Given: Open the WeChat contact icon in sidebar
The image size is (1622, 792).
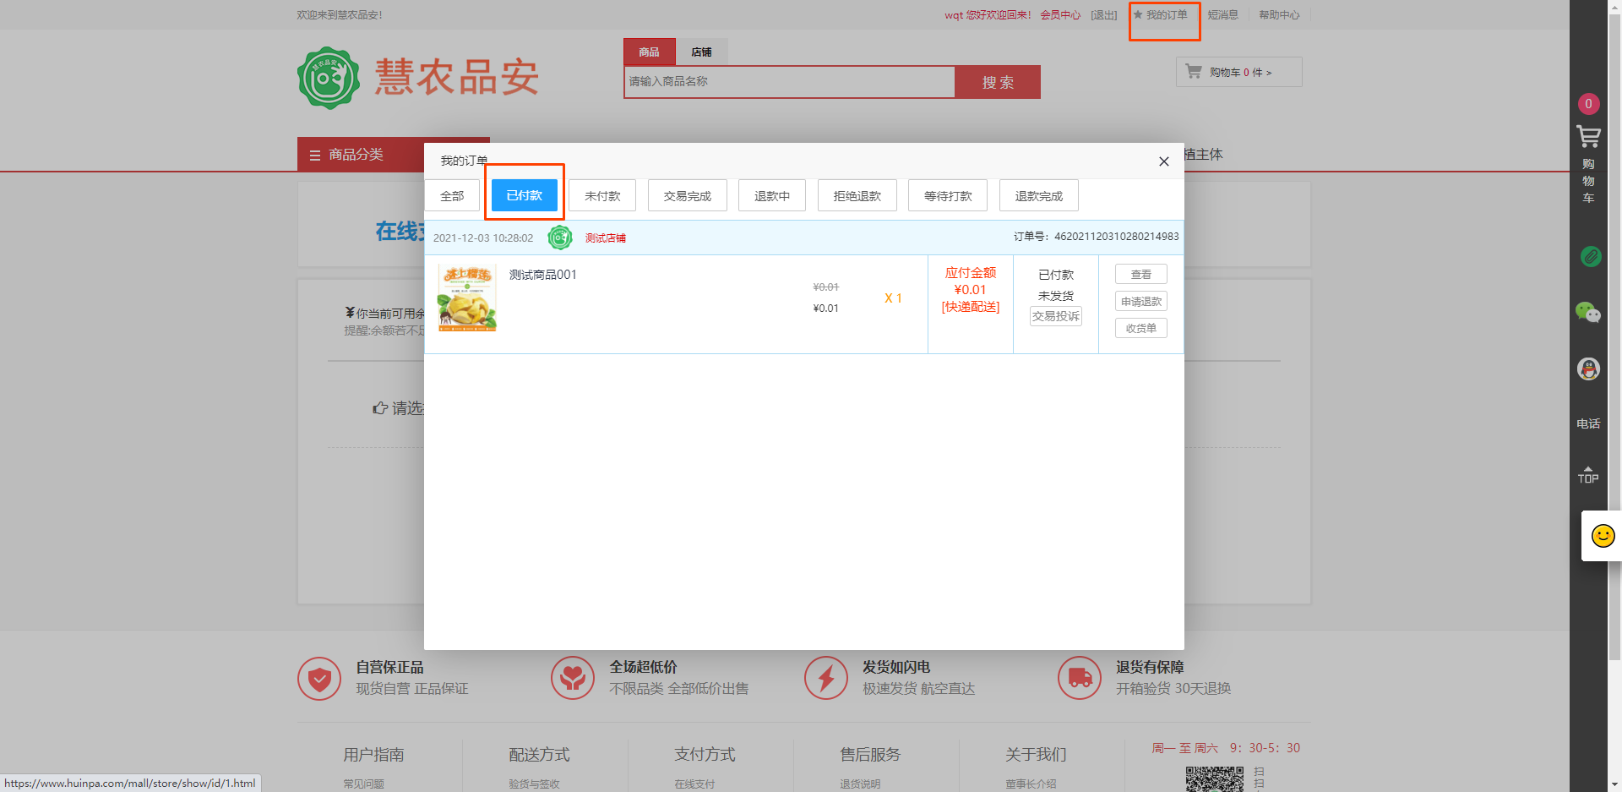Looking at the screenshot, I should coord(1588,313).
